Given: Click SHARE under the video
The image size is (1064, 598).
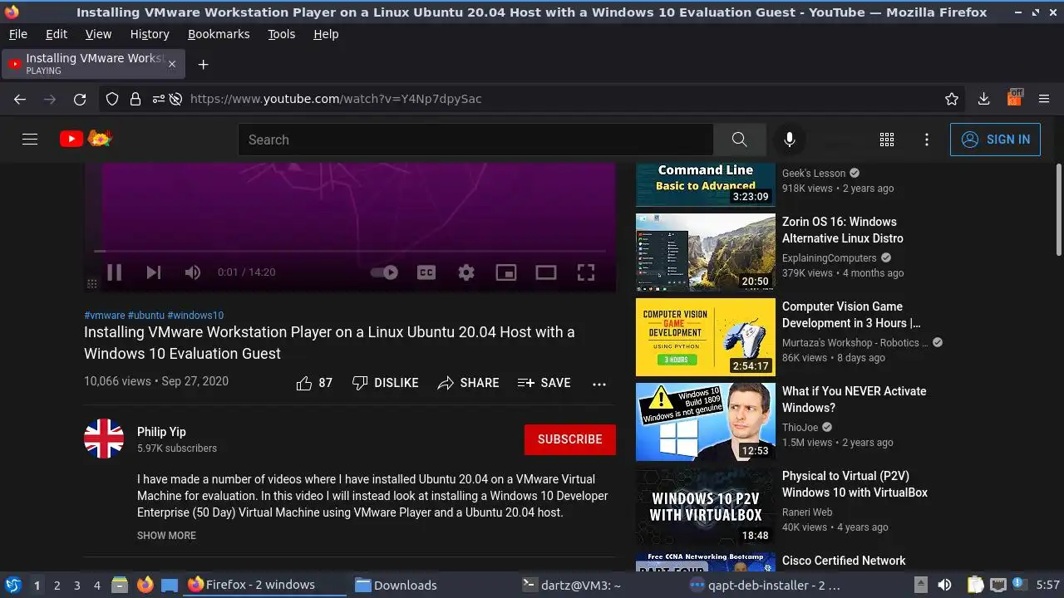Looking at the screenshot, I should click(x=468, y=383).
